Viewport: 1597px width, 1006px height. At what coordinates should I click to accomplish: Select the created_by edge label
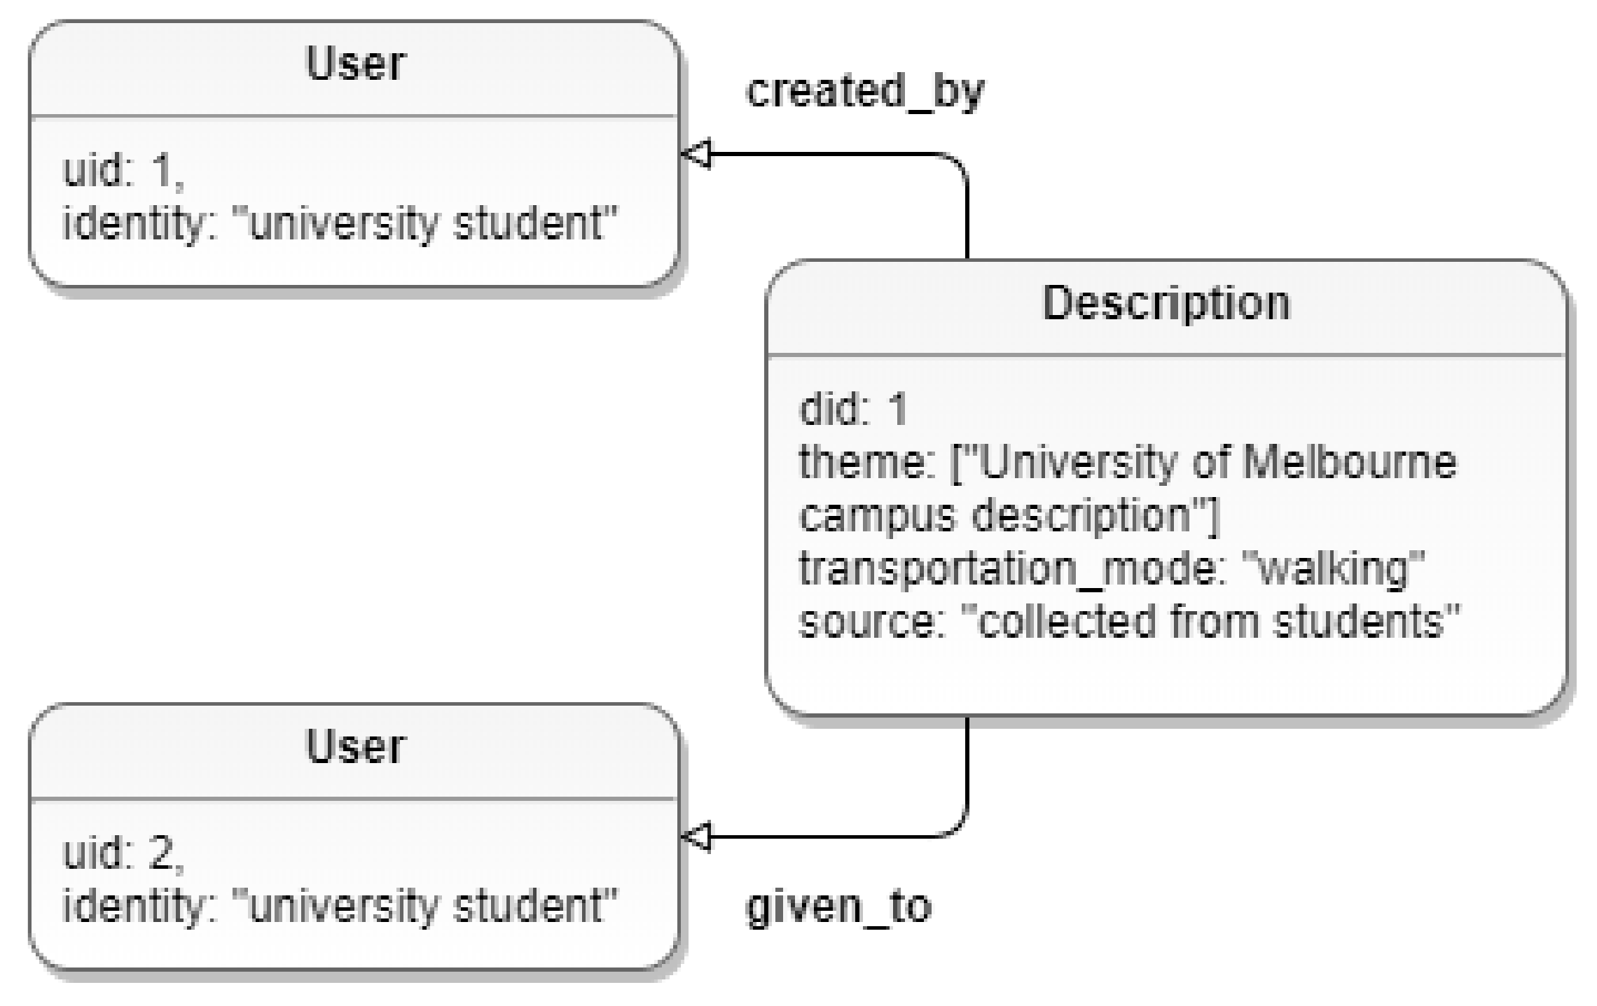[866, 92]
